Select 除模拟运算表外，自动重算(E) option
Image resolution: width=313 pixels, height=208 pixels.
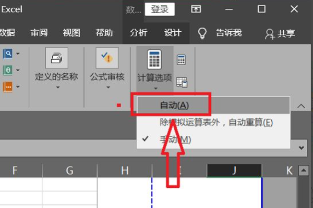click(213, 122)
